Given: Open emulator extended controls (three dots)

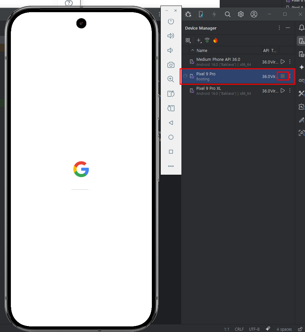Looking at the screenshot, I should [x=171, y=166].
